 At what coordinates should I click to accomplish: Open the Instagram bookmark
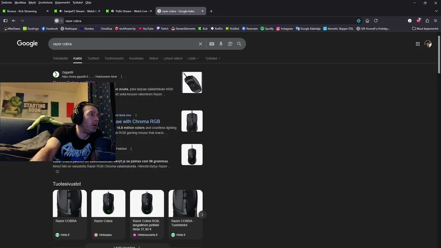pyautogui.click(x=285, y=29)
